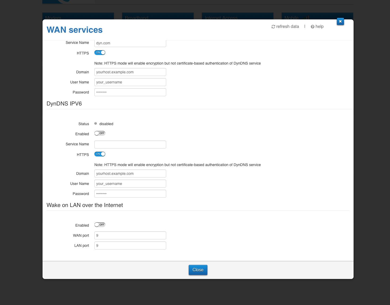Click the Domain field above DynDNS IPV6 heading
Image resolution: width=390 pixels, height=305 pixels.
point(130,72)
